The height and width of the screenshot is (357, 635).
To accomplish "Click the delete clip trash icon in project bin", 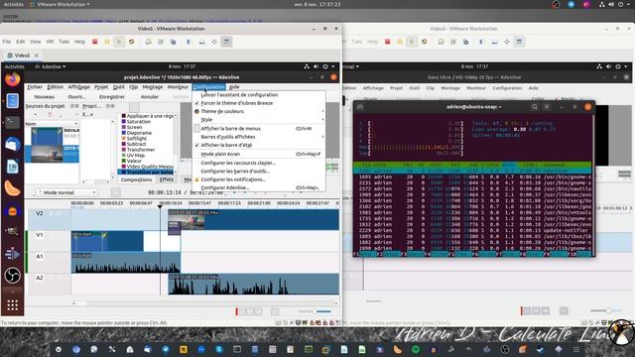I will pyautogui.click(x=50, y=115).
